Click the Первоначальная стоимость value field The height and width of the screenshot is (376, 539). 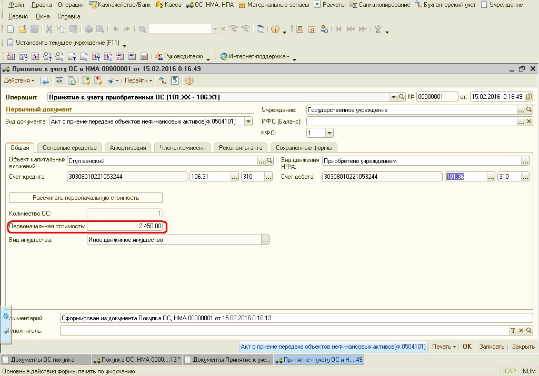pos(125,226)
